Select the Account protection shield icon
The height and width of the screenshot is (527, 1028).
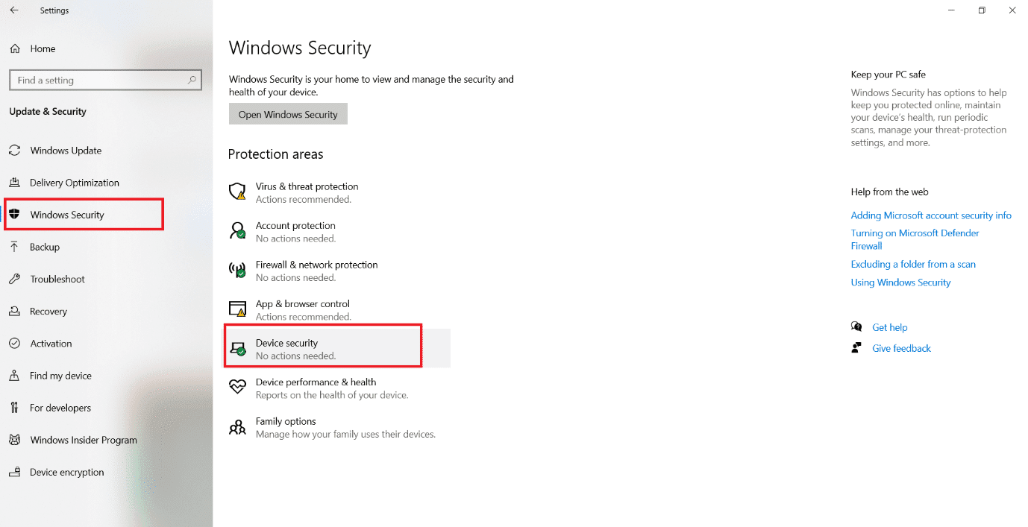click(237, 231)
